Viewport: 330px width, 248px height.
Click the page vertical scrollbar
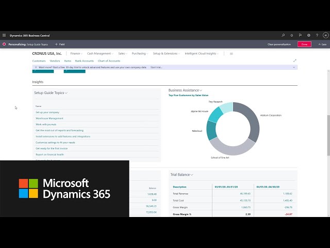[x=328, y=134]
